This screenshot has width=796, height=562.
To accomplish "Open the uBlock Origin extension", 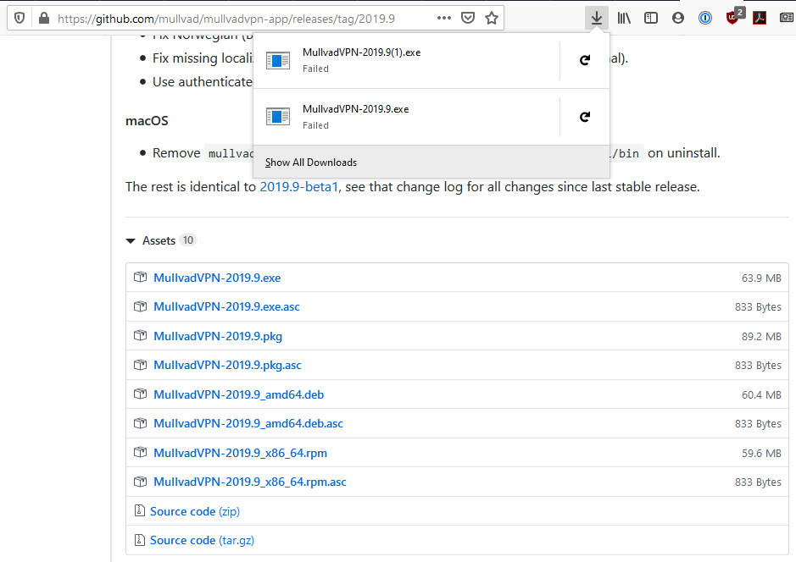I will [733, 17].
